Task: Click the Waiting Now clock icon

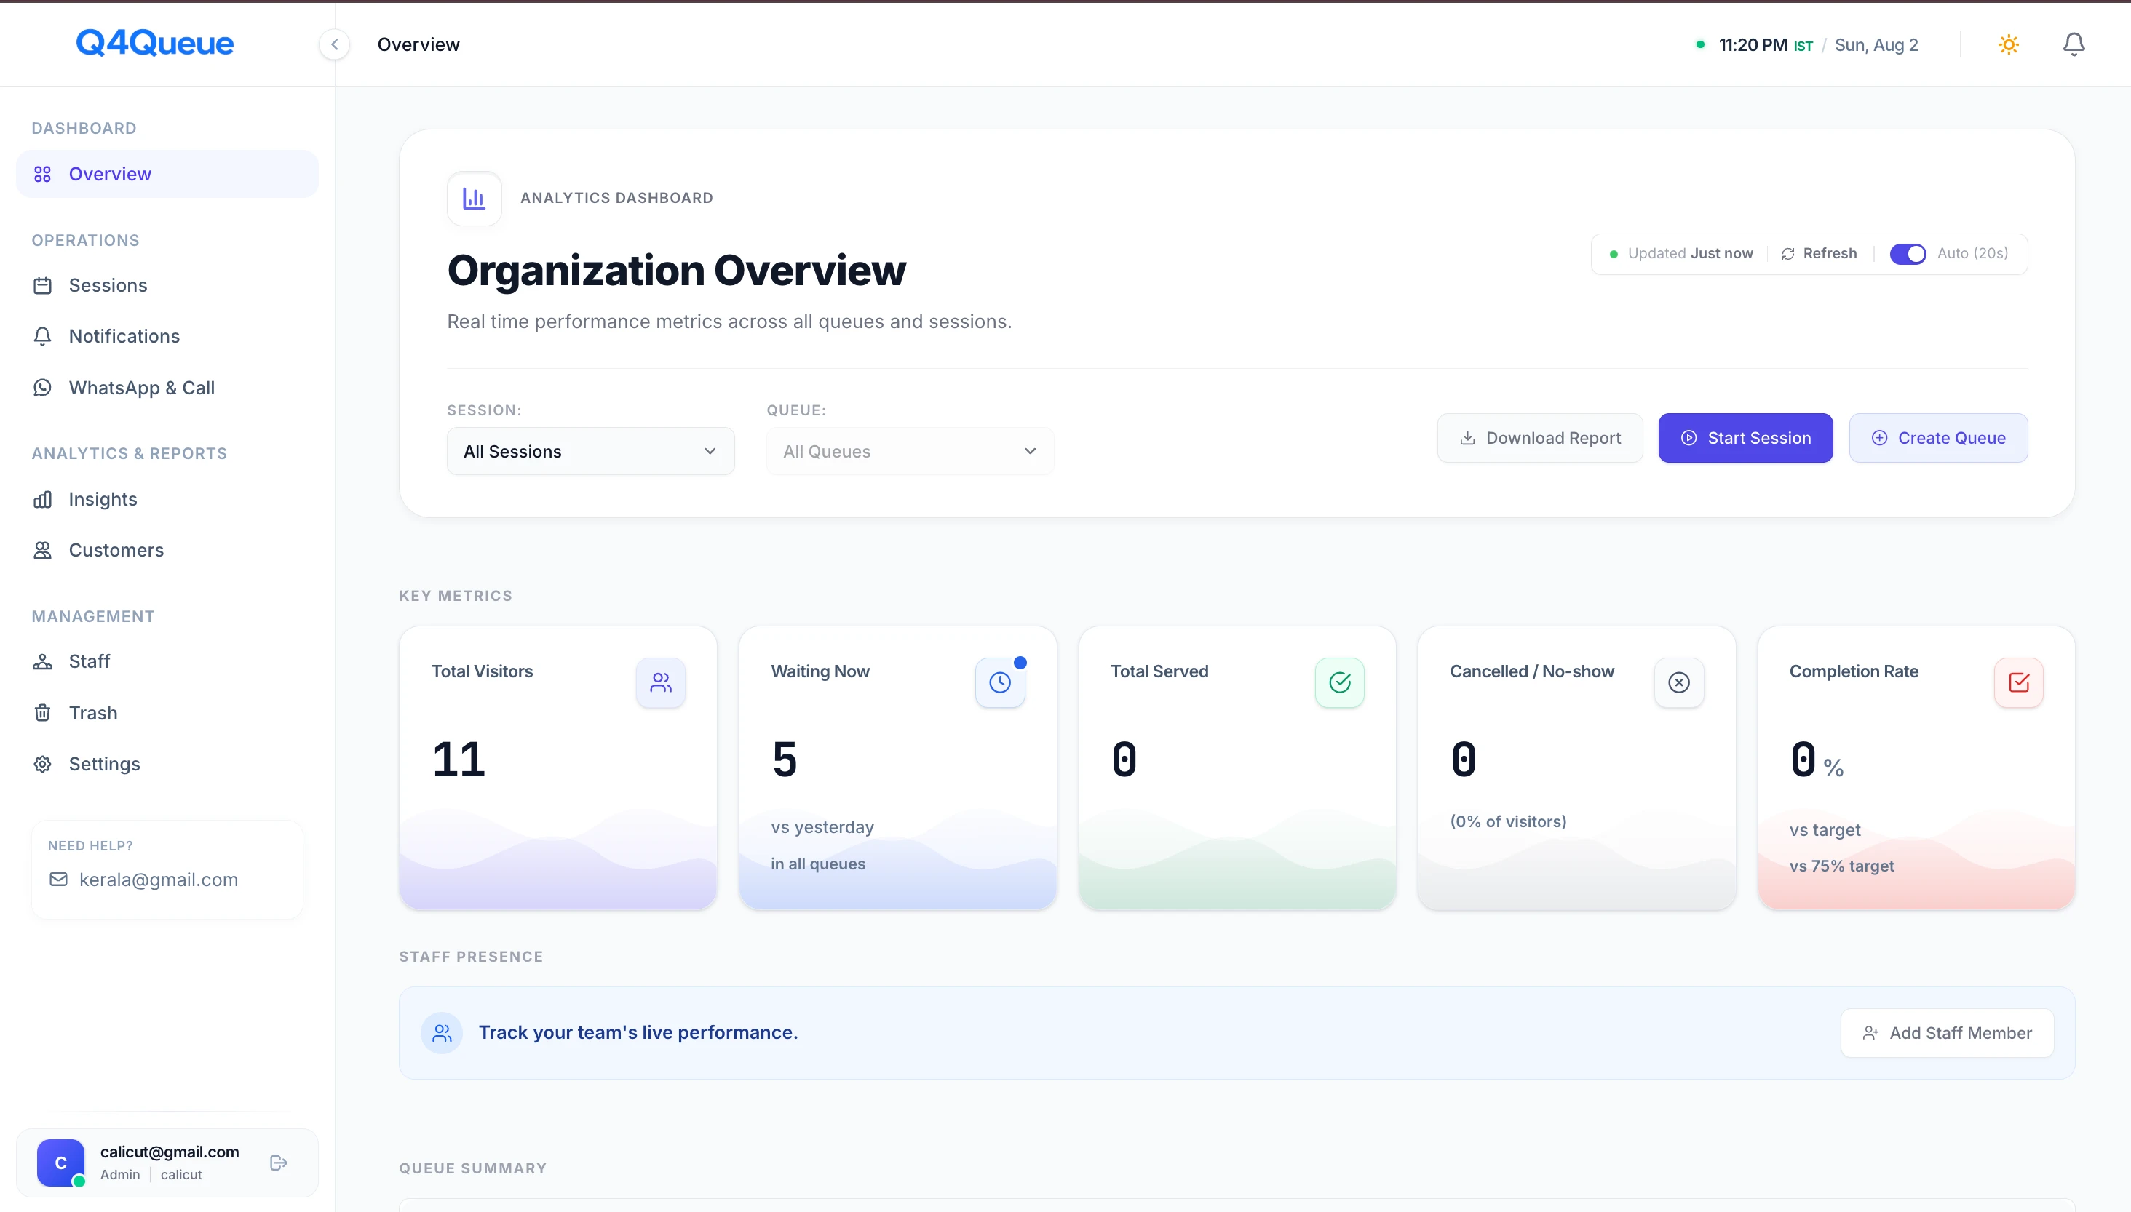Action: [999, 682]
